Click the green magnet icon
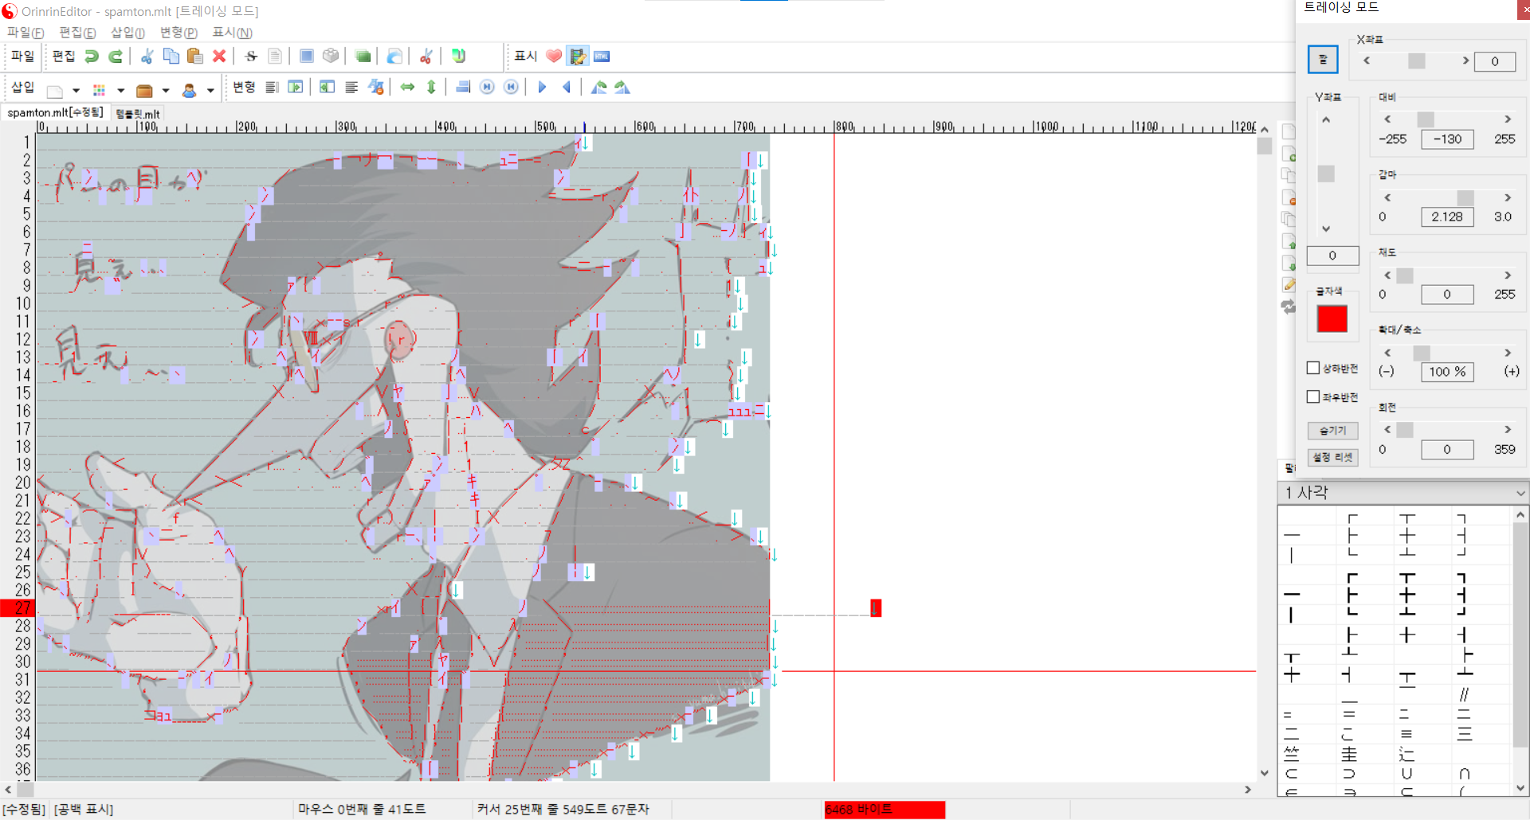This screenshot has height=820, width=1530. [x=458, y=56]
